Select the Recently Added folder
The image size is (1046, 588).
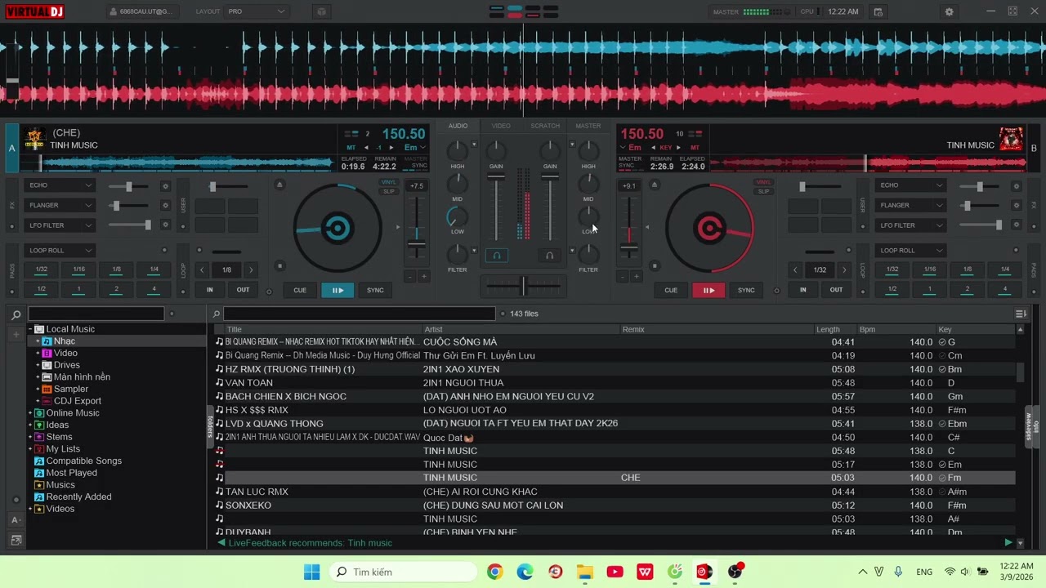[78, 497]
